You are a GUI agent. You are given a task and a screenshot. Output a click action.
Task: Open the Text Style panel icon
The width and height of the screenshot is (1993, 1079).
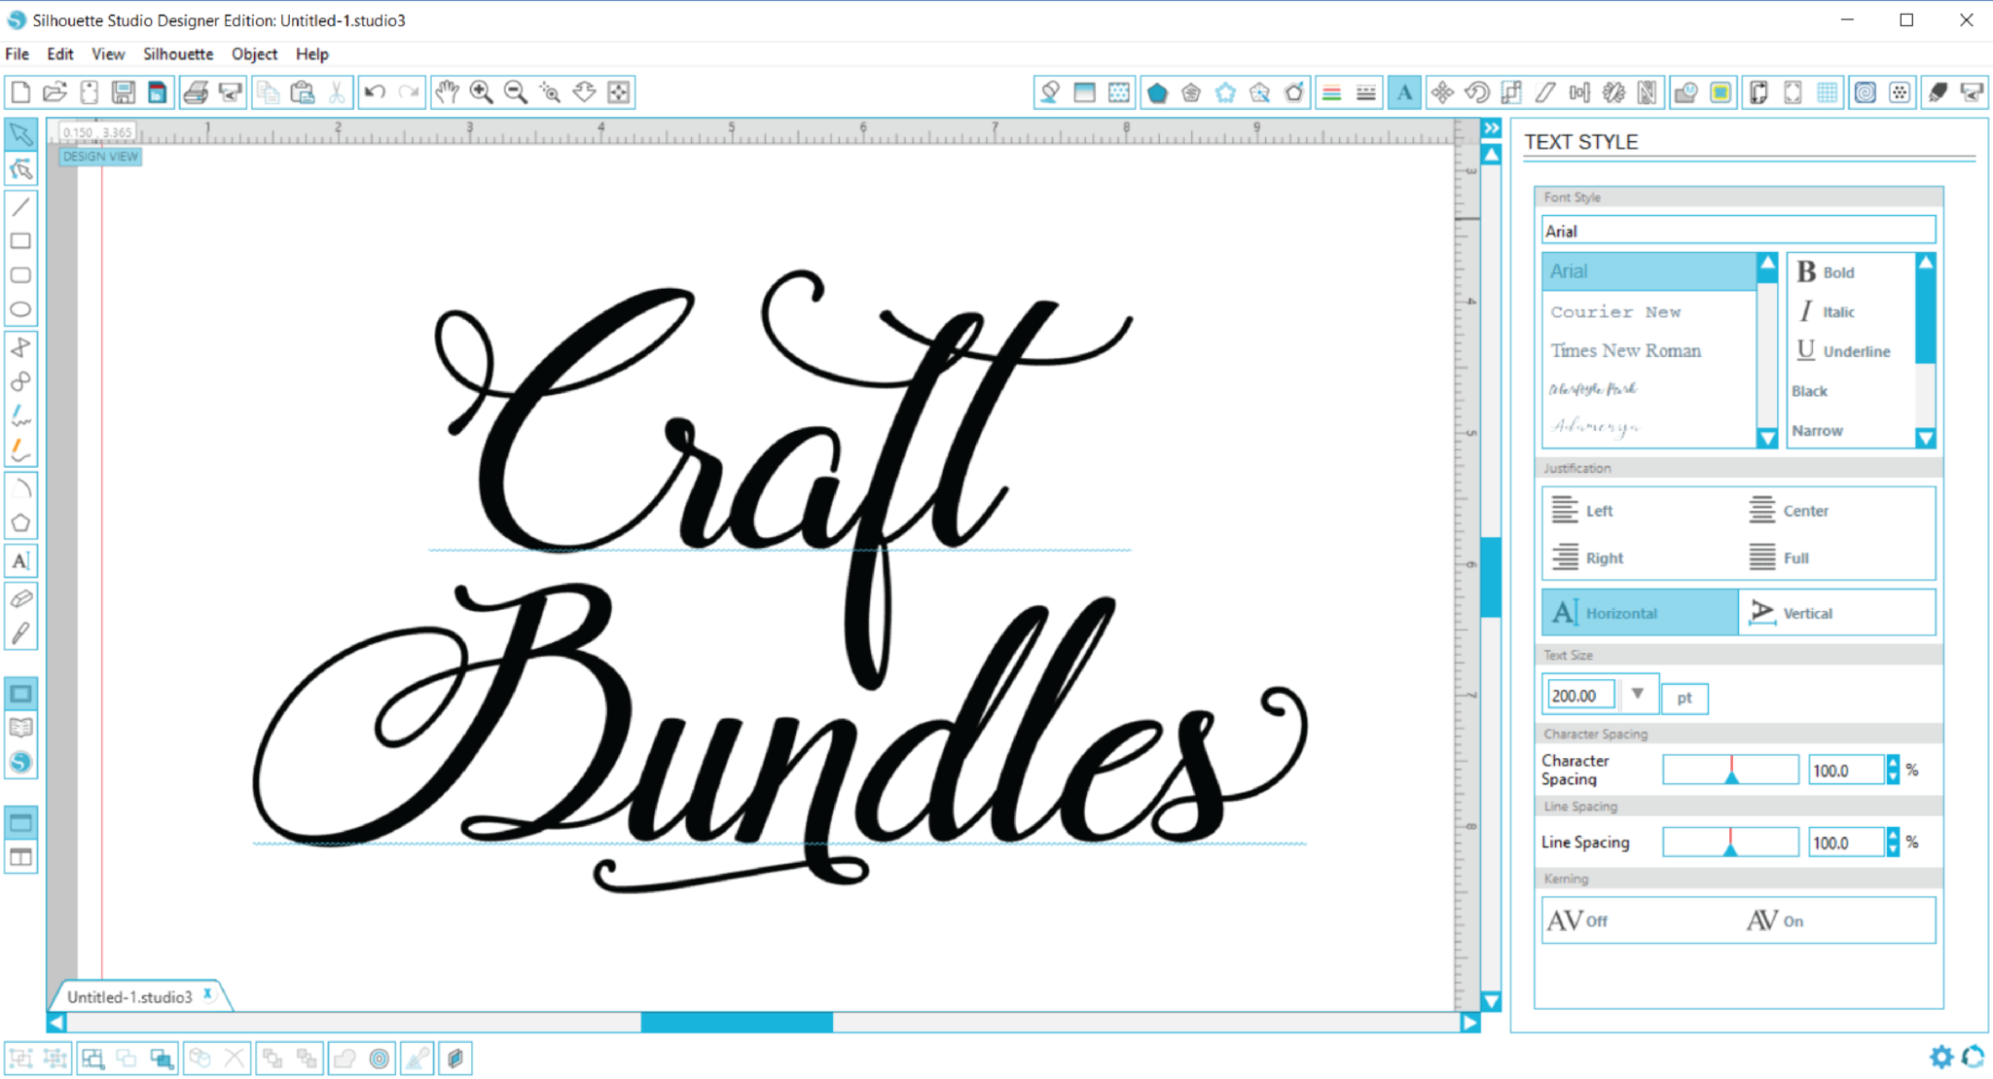pyautogui.click(x=1404, y=92)
